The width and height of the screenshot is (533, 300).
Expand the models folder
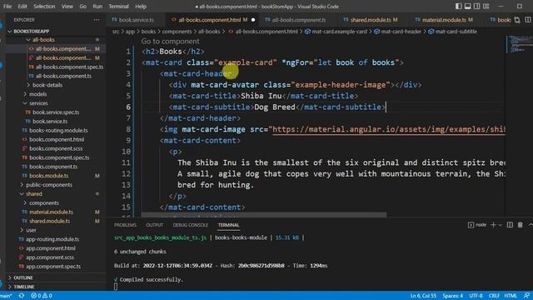click(x=37, y=94)
